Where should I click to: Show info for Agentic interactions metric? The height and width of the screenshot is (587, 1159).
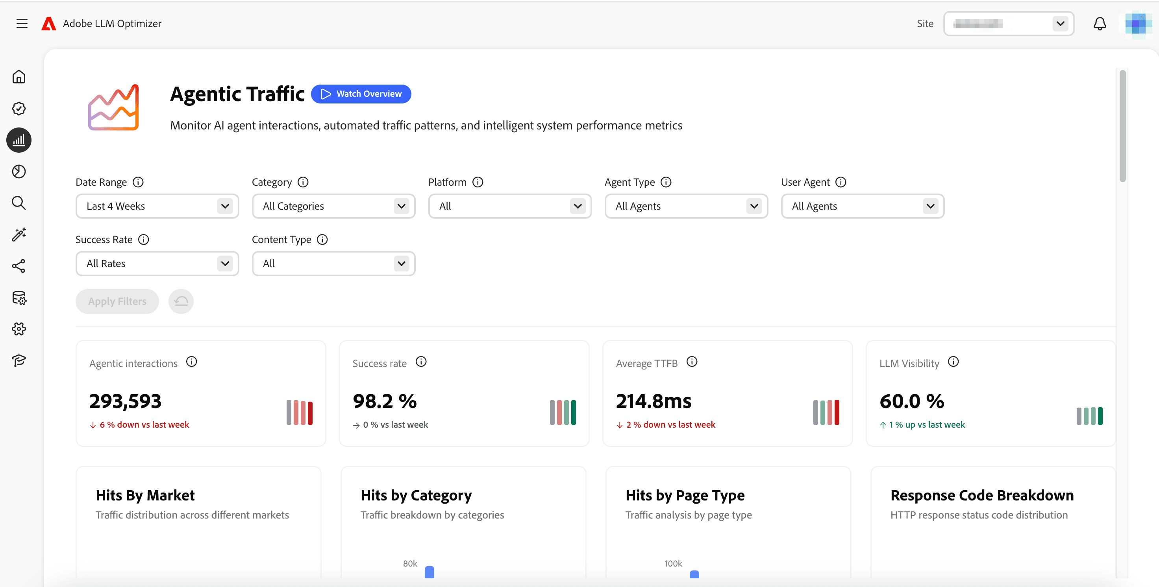(x=192, y=362)
